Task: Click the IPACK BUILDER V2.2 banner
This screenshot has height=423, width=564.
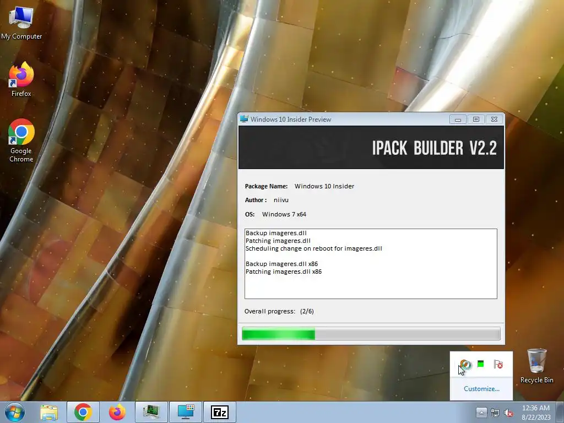Action: tap(371, 148)
